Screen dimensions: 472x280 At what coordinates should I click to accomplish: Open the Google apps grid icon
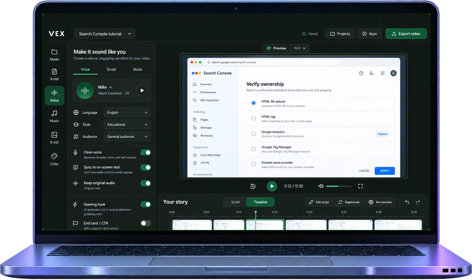382,73
